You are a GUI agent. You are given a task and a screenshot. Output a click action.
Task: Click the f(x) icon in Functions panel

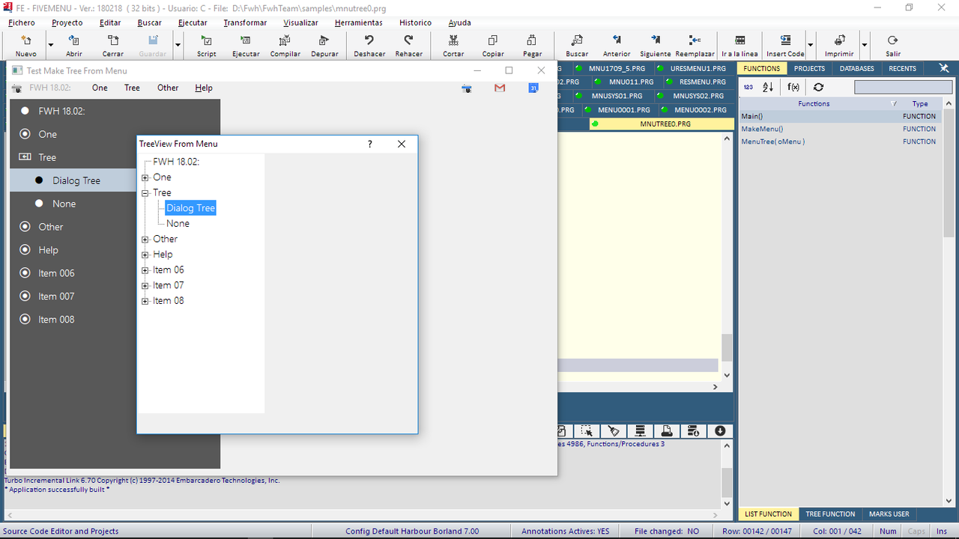793,88
